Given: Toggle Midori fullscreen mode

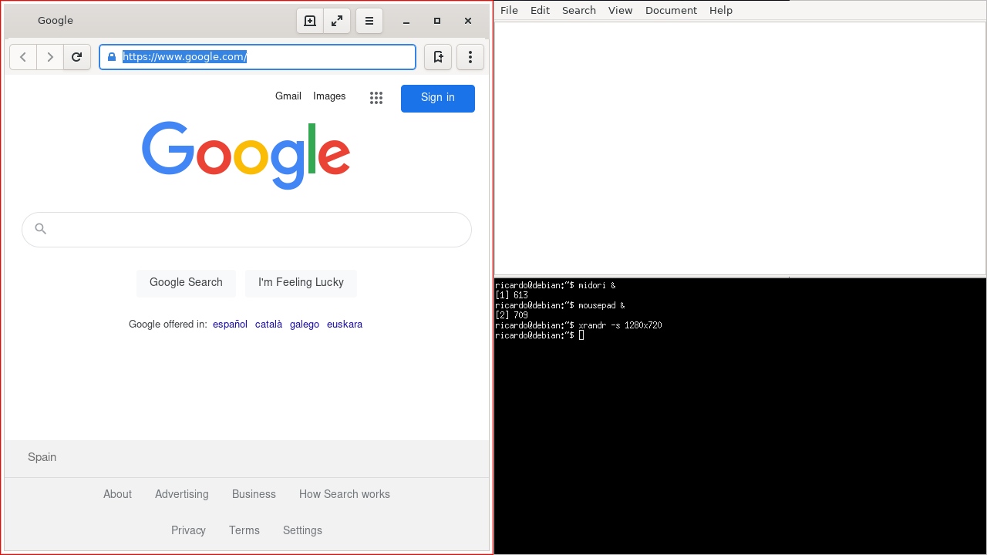Looking at the screenshot, I should 337,21.
